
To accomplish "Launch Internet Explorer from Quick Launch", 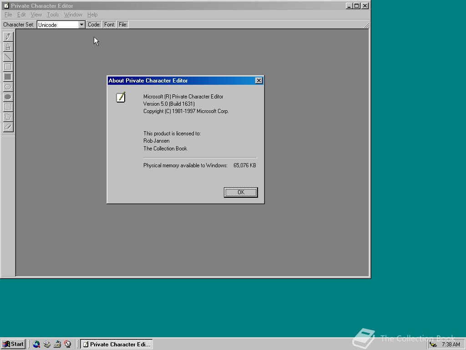I will click(x=36, y=344).
